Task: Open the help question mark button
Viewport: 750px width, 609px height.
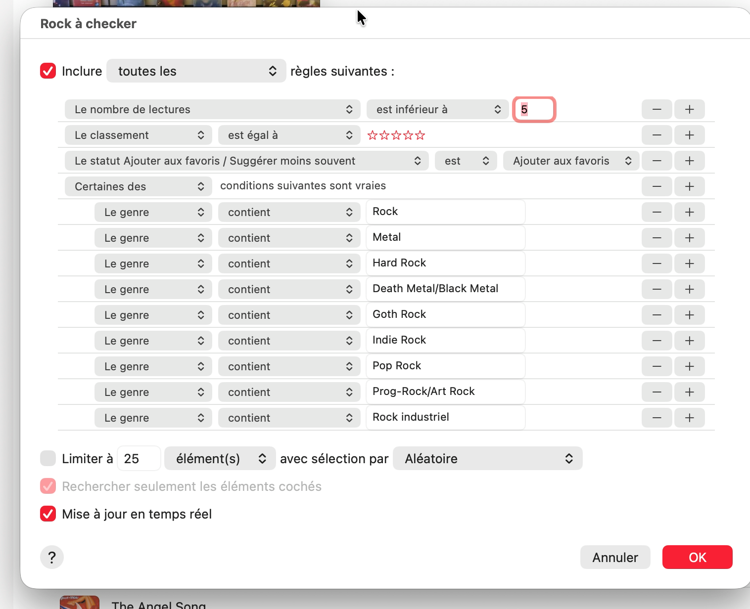Action: [52, 558]
